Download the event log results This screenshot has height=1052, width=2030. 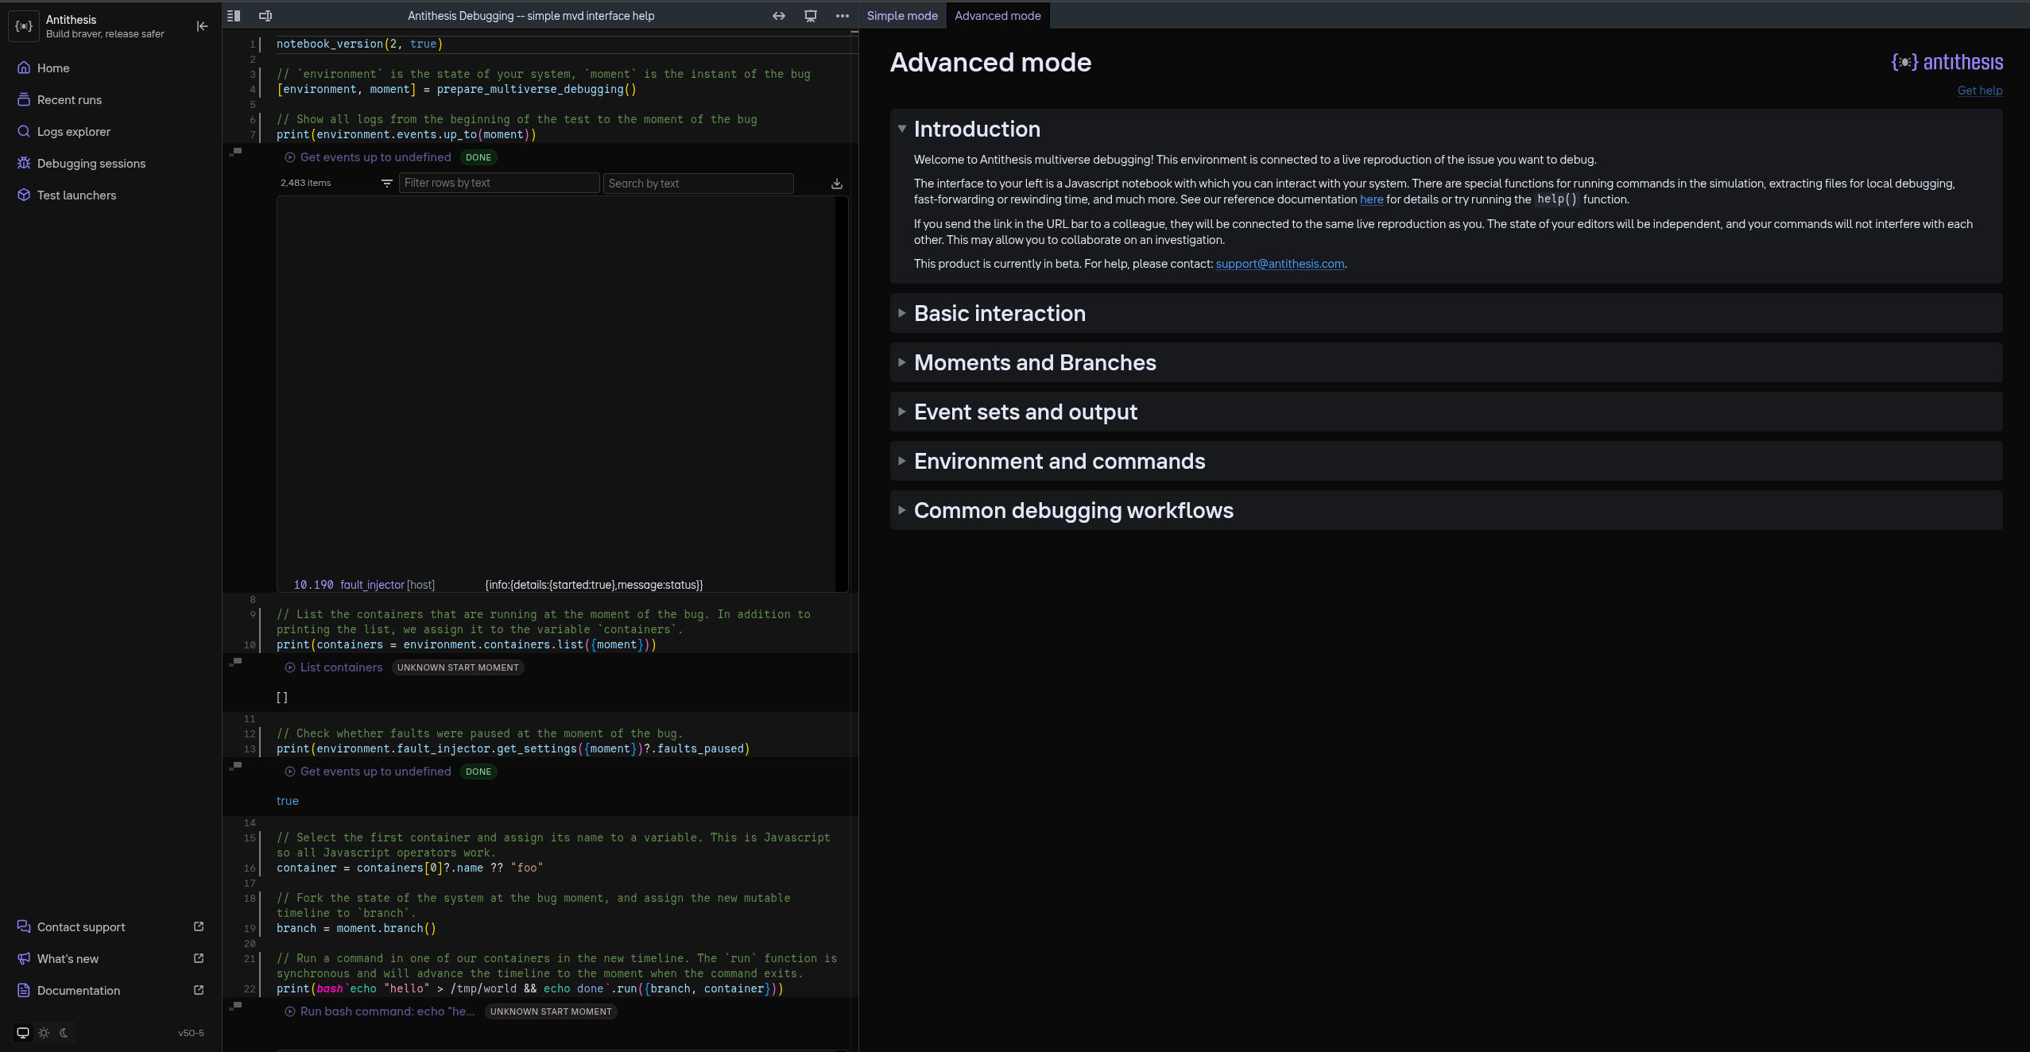(x=837, y=184)
